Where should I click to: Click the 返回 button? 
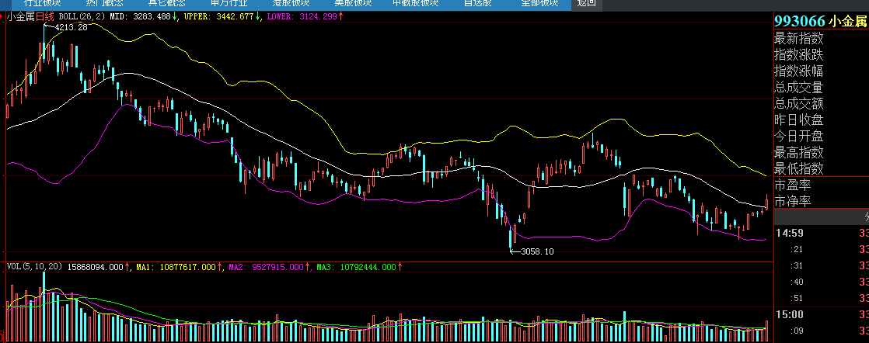585,3
